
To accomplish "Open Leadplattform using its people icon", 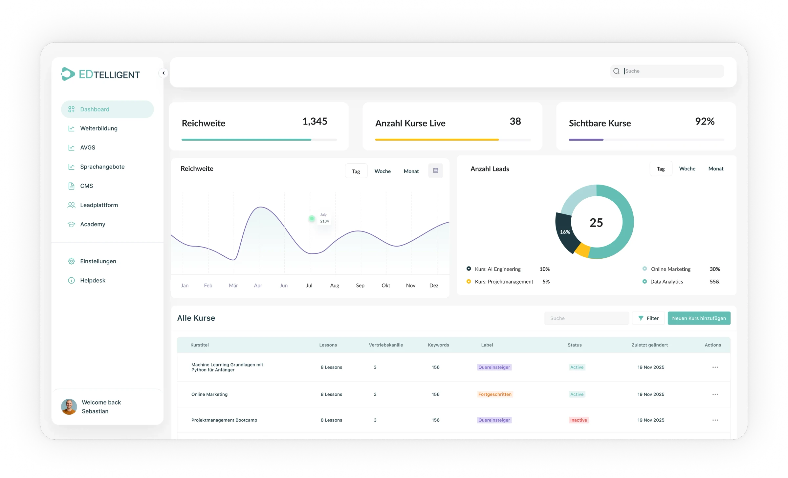I will click(71, 205).
